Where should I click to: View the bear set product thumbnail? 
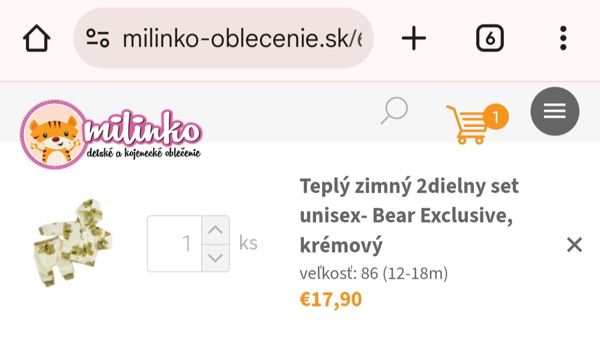(x=74, y=243)
